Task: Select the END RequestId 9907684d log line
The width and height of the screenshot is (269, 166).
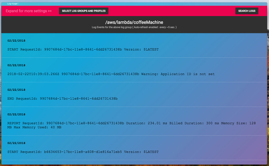Action: (x=63, y=99)
